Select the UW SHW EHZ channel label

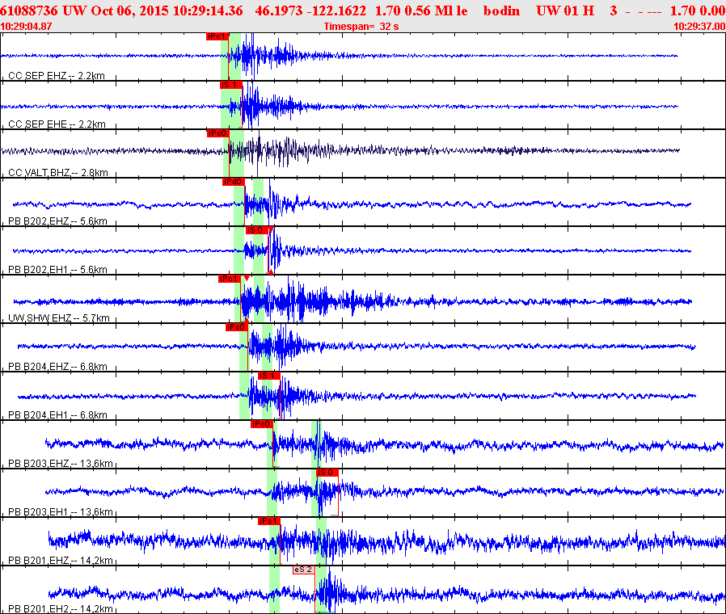pyautogui.click(x=59, y=318)
